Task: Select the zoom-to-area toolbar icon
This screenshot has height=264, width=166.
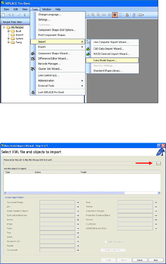Action: coord(88,15)
